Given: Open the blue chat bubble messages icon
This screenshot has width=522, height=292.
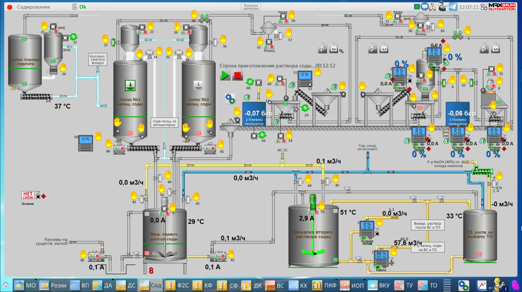Looking at the screenshot, I should tap(425, 7).
